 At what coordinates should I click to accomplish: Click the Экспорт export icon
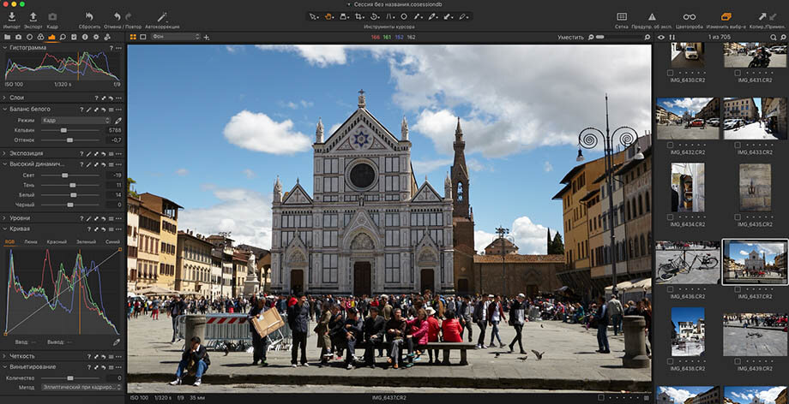[33, 16]
